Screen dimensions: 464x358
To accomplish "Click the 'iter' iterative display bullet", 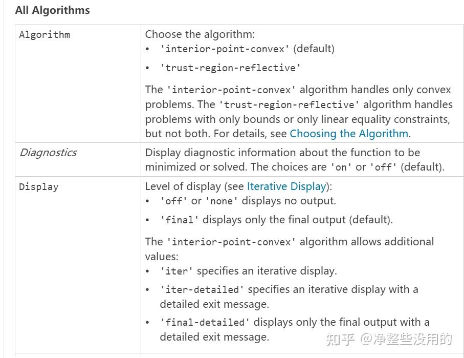I will click(248, 271).
